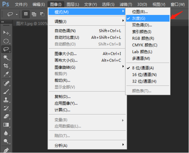
Task: Choose 裁切(R)... command
Action: [87, 80]
